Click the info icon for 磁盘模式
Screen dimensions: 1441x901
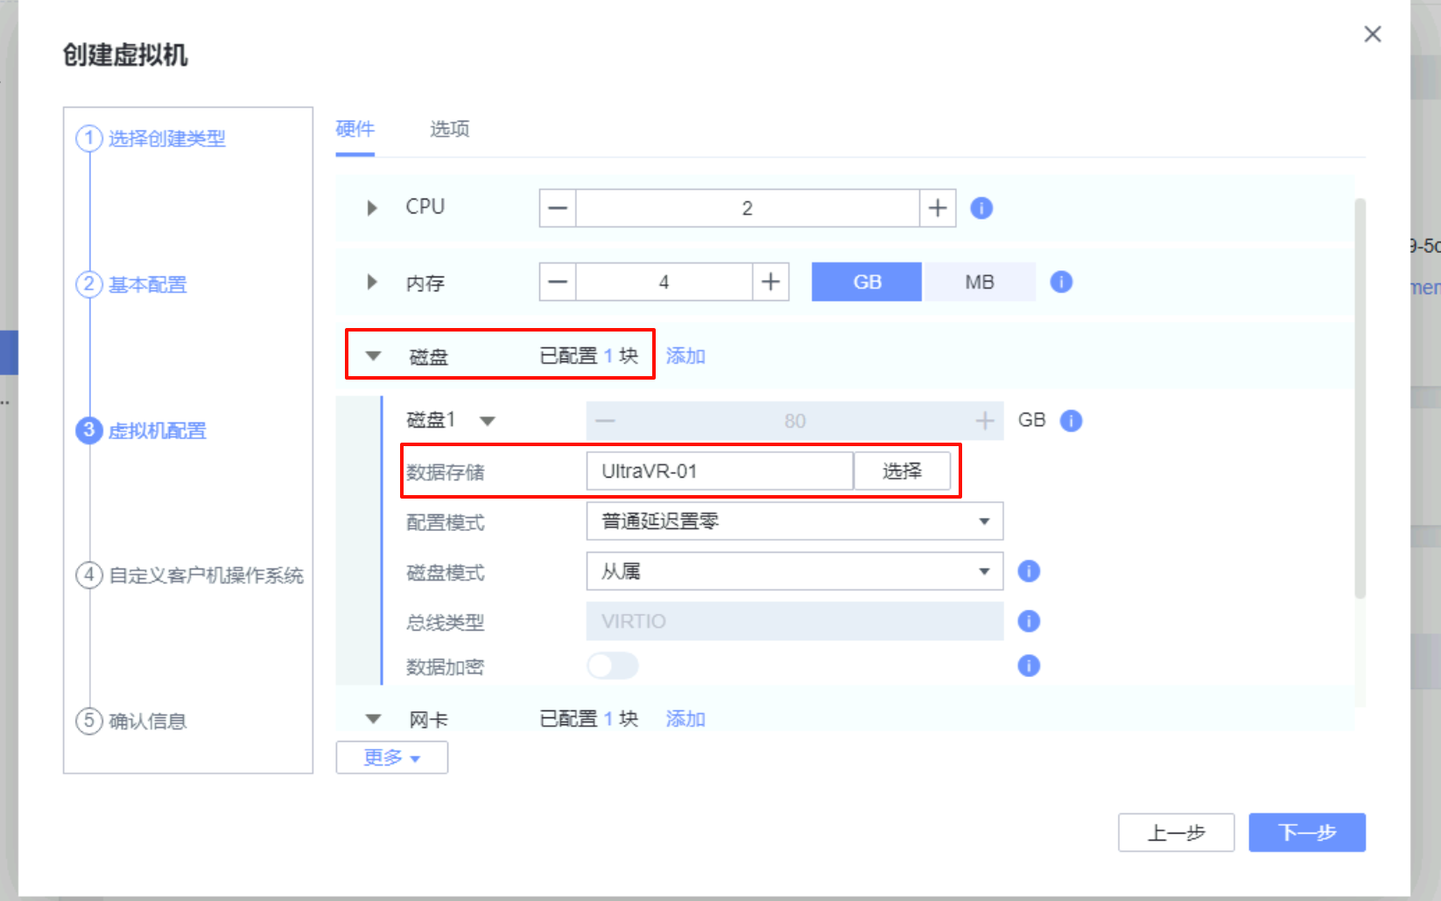coord(1029,571)
